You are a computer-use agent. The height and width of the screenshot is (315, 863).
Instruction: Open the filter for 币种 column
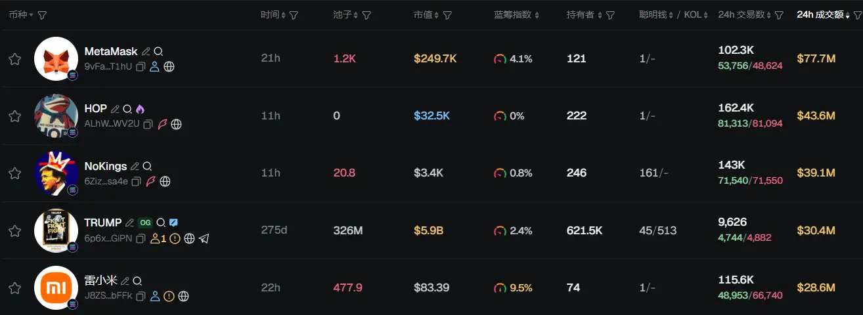click(42, 15)
